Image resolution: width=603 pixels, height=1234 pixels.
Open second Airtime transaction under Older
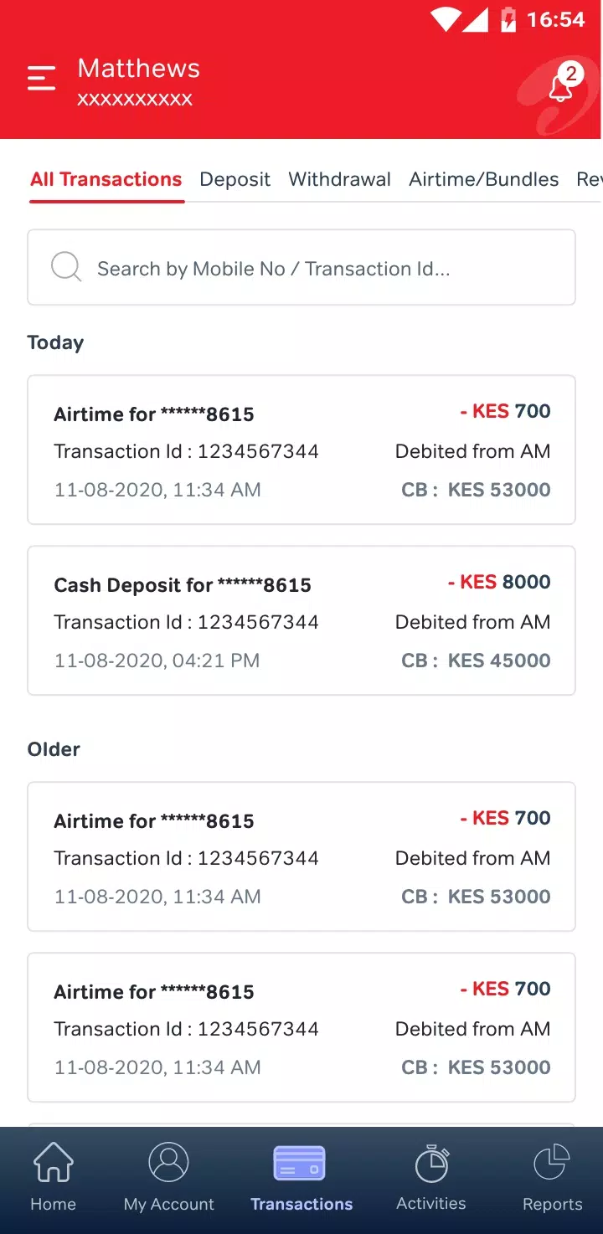(301, 1027)
